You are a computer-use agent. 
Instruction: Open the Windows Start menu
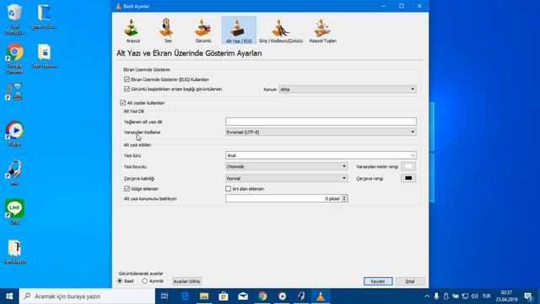pos(9,296)
